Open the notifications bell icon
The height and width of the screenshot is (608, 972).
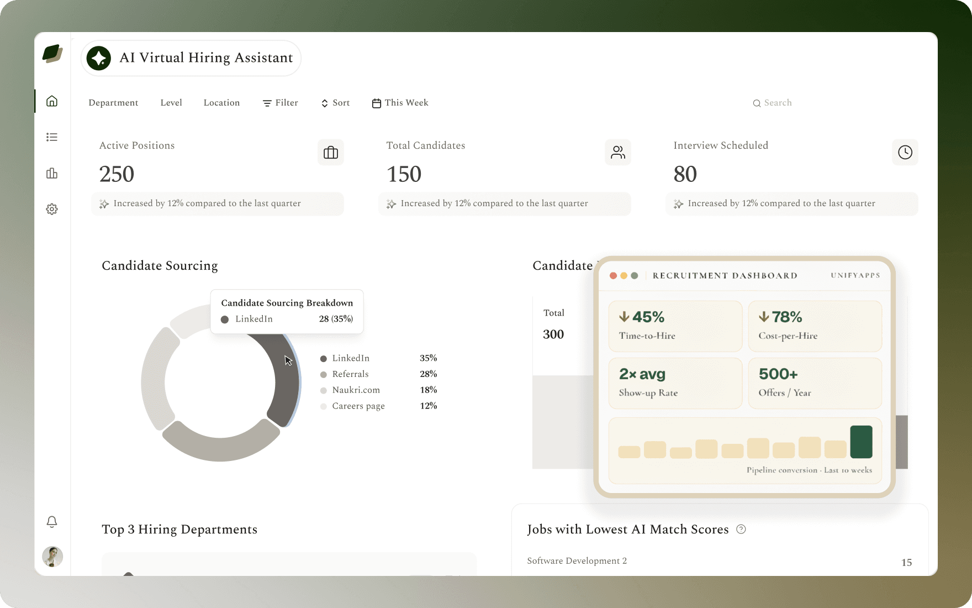click(52, 522)
